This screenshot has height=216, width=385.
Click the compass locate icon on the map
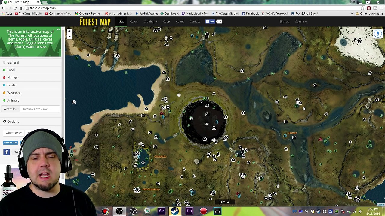click(x=378, y=34)
